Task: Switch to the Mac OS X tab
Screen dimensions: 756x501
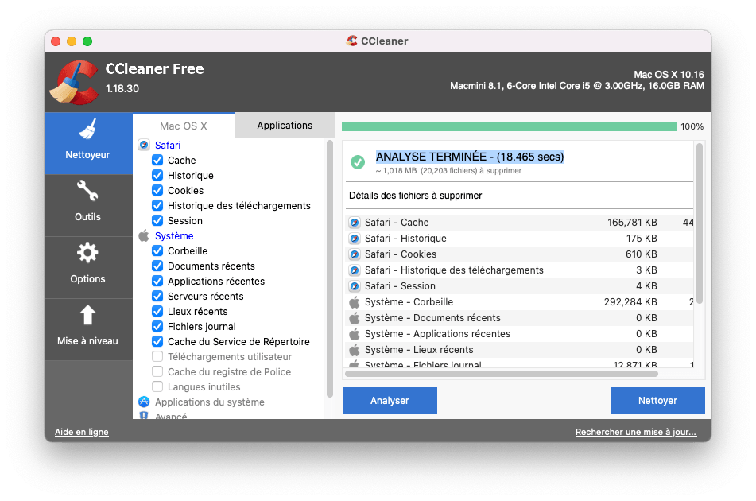Action: click(183, 126)
